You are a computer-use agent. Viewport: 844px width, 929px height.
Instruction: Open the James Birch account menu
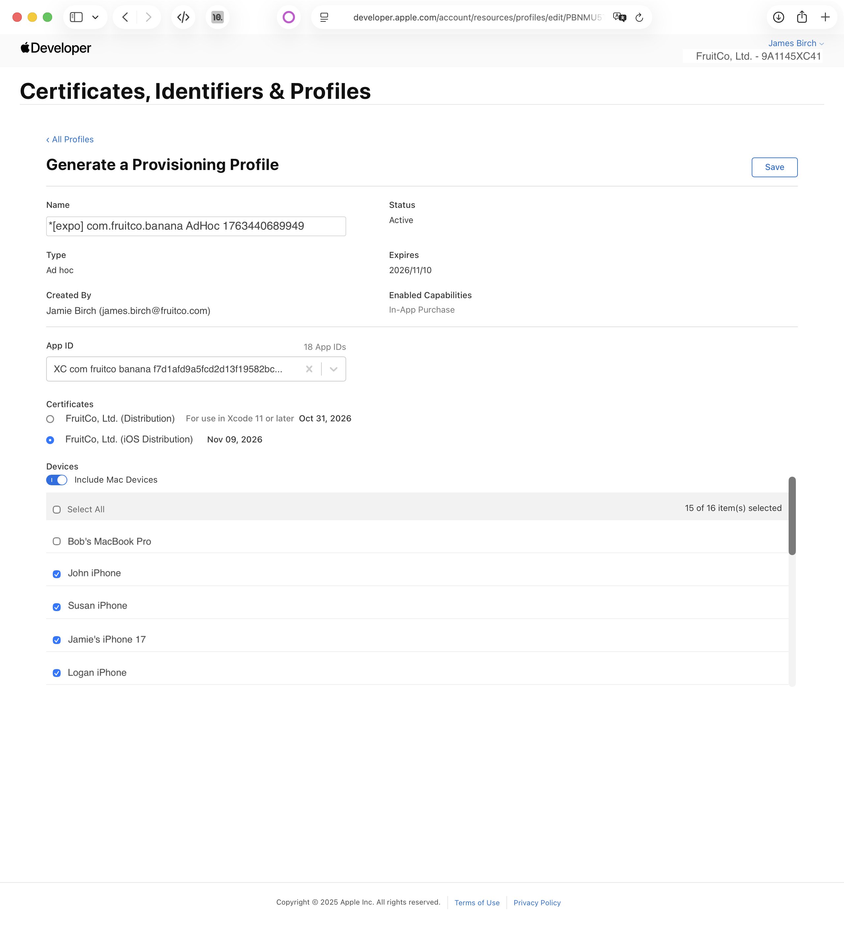796,43
